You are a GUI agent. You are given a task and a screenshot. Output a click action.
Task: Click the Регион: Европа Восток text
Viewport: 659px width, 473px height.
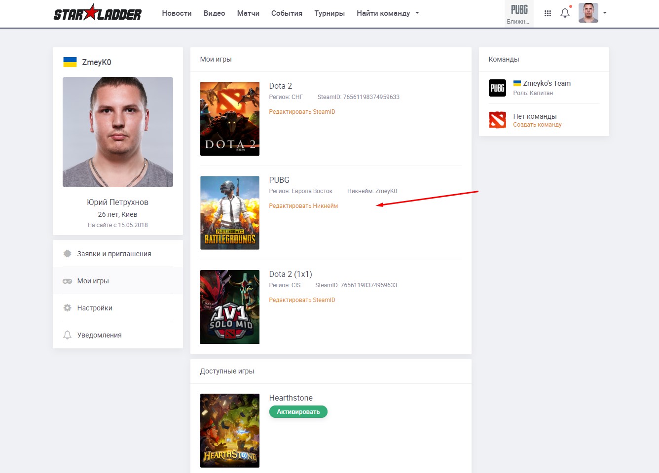pyautogui.click(x=300, y=191)
